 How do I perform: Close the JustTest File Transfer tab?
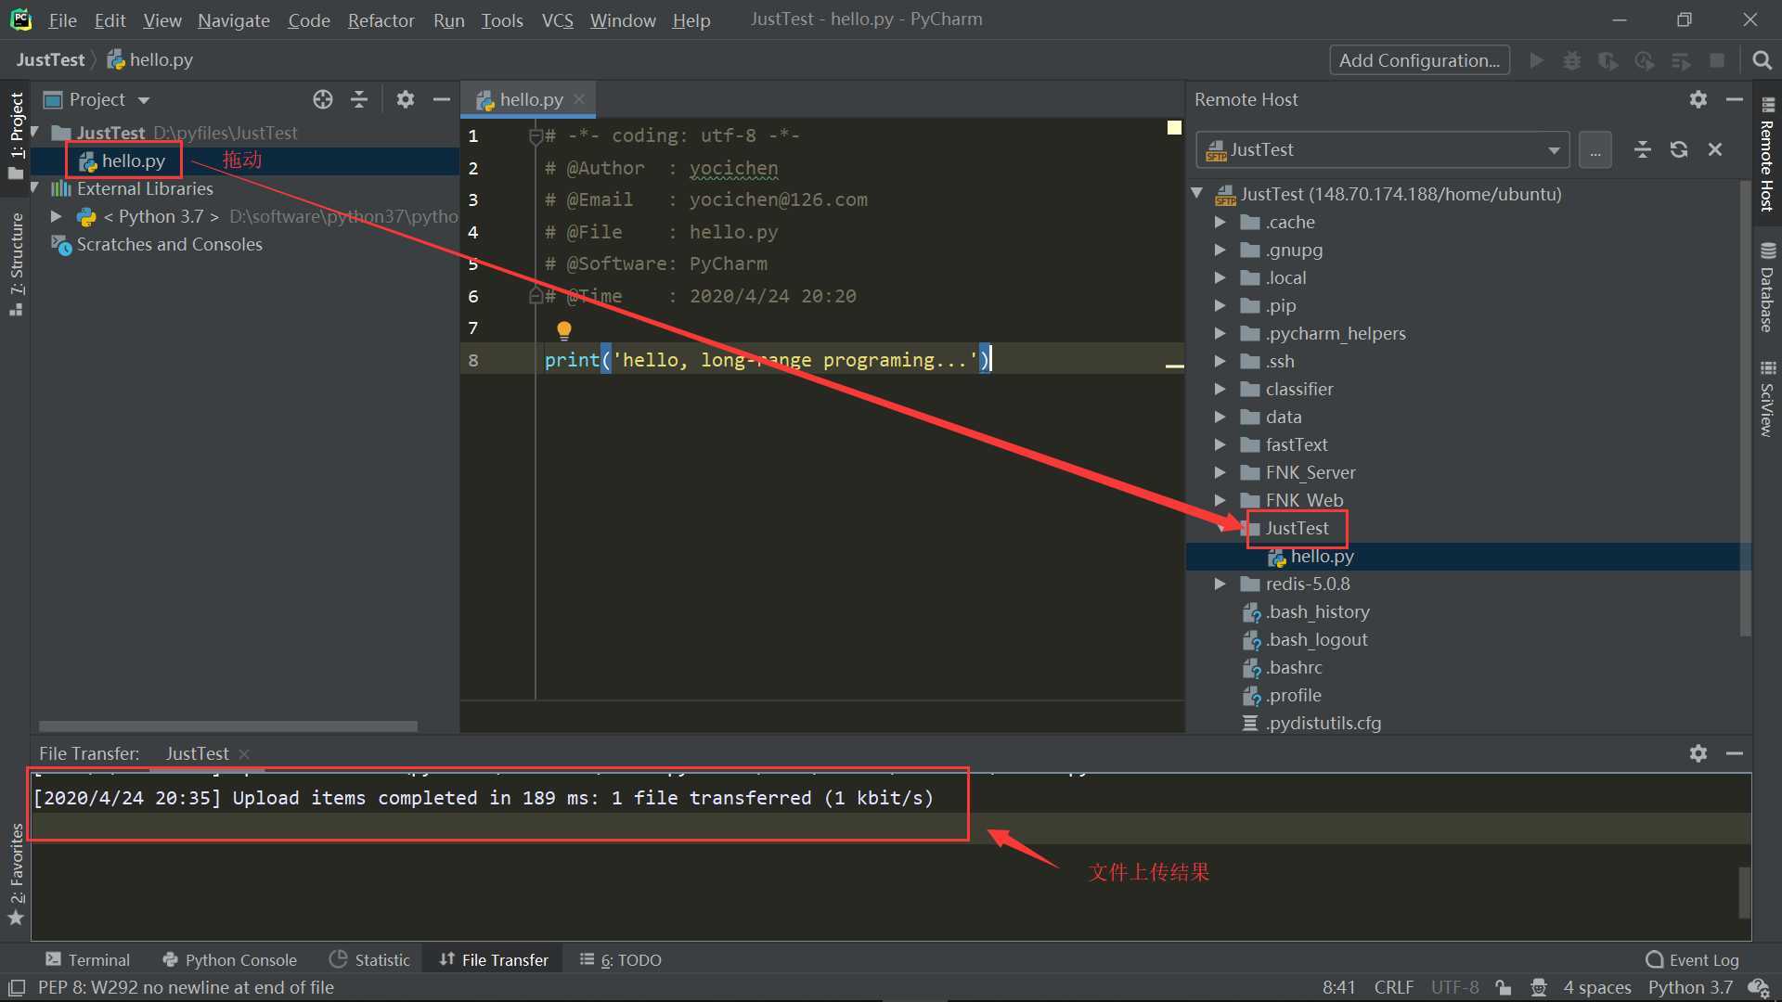point(244,754)
